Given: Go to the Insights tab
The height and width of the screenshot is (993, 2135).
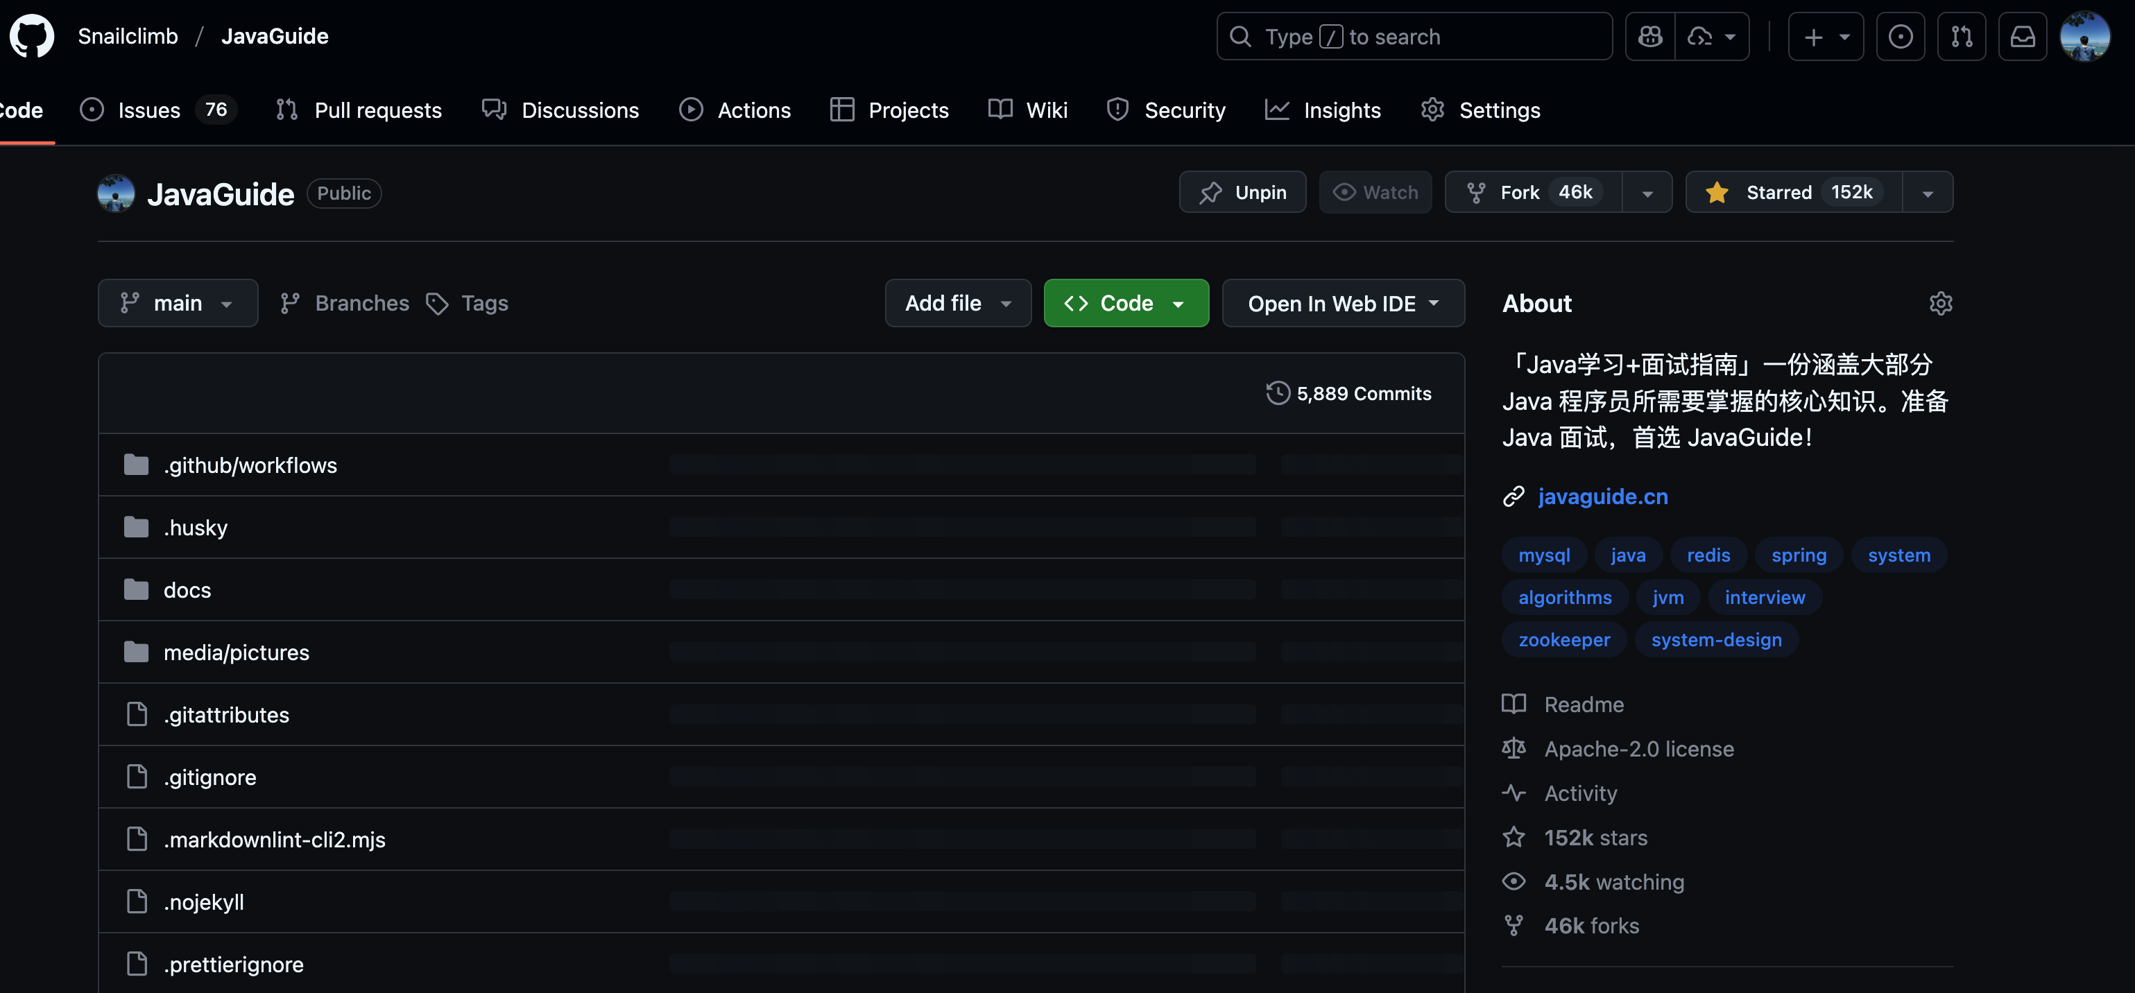Looking at the screenshot, I should point(1323,110).
